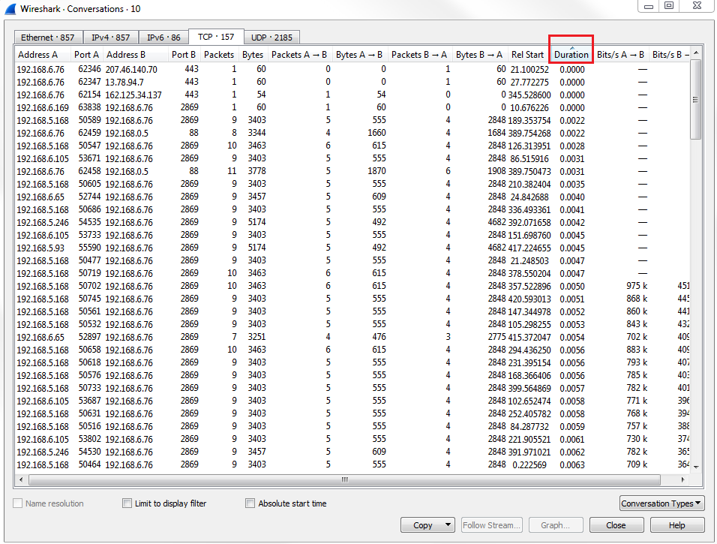Enable Limit to display filter checkbox
717x544 pixels.
127,503
